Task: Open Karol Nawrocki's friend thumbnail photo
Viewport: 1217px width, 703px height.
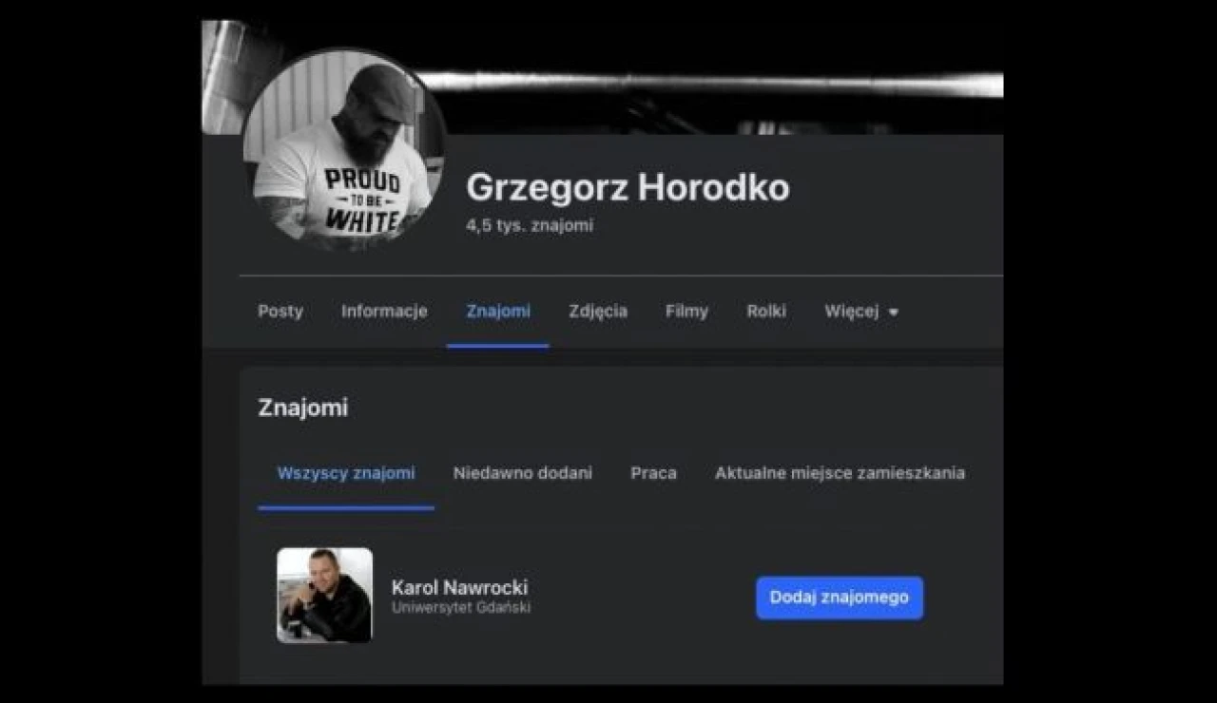Action: pos(324,596)
